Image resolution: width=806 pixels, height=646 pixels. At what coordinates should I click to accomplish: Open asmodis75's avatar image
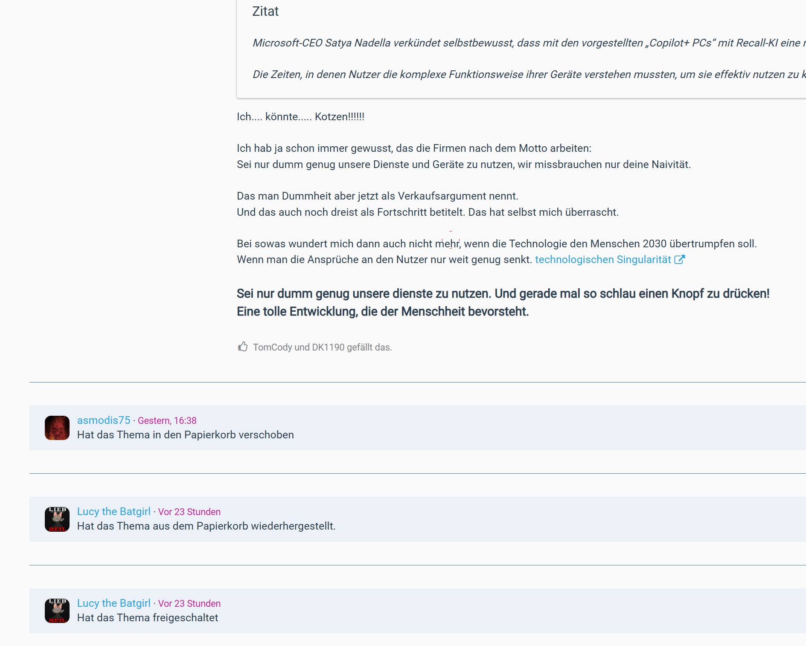[57, 428]
